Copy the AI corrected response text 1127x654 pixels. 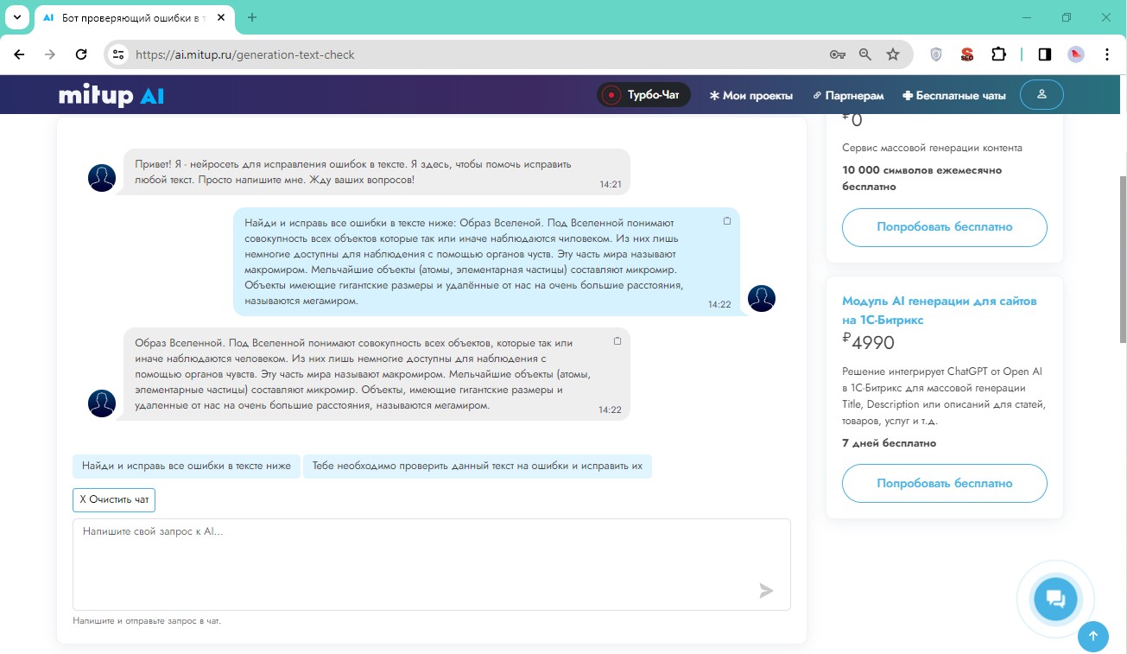617,341
